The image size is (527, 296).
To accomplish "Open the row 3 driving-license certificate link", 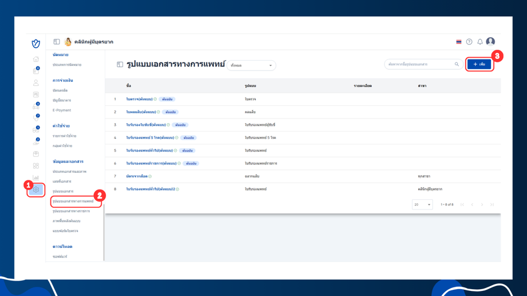I will (x=146, y=125).
